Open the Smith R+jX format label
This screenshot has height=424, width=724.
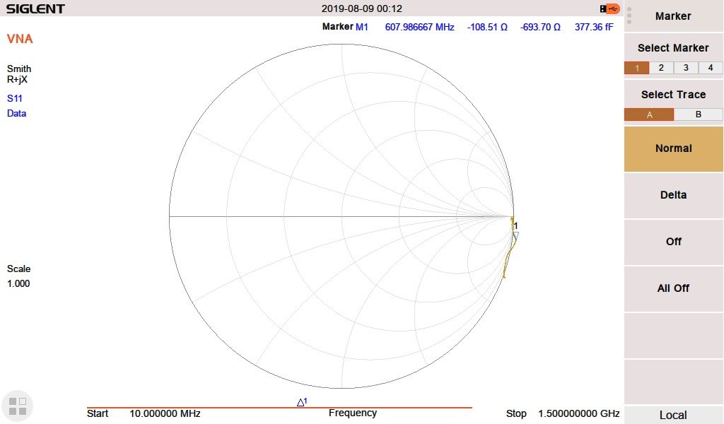pos(19,74)
